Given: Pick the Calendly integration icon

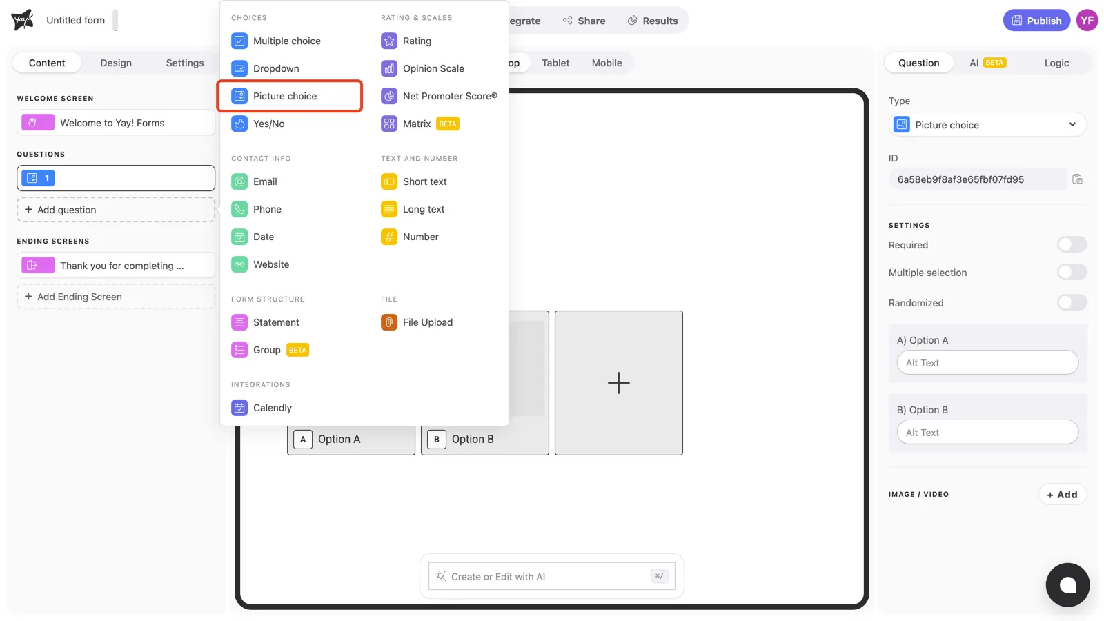Looking at the screenshot, I should 239,408.
